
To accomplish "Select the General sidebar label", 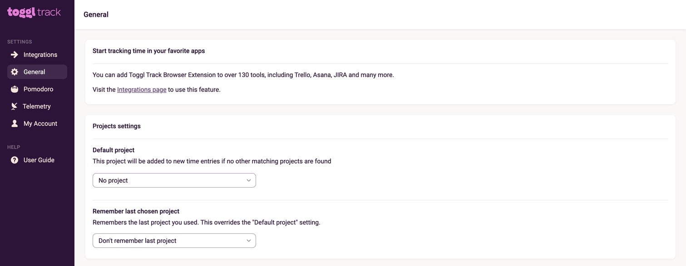I will point(35,72).
